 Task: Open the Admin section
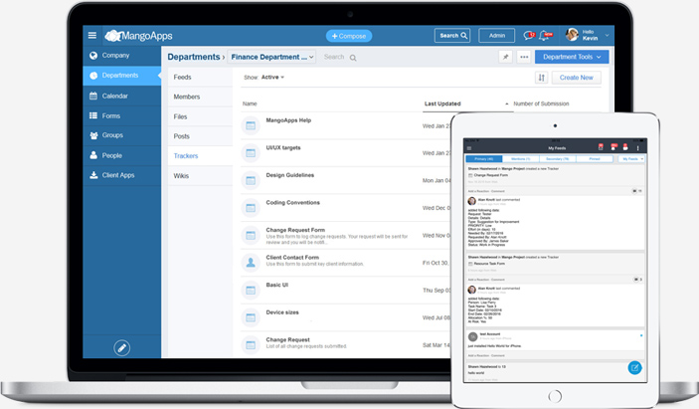point(496,36)
